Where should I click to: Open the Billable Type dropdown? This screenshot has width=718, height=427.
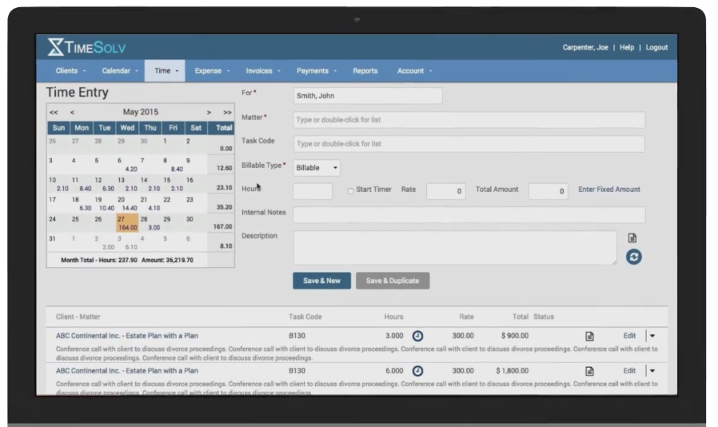click(x=317, y=168)
